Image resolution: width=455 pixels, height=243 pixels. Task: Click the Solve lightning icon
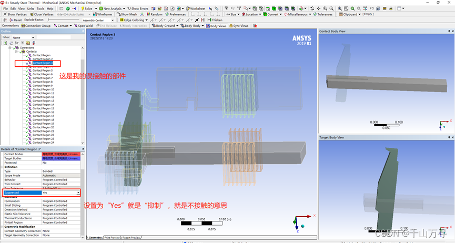[x=83, y=8]
